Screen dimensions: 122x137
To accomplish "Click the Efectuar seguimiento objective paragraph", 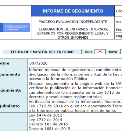I will (x=75, y=90).
